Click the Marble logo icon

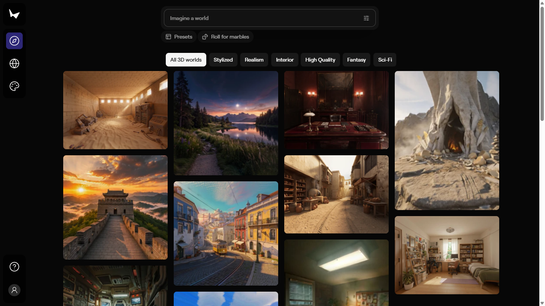(x=14, y=14)
